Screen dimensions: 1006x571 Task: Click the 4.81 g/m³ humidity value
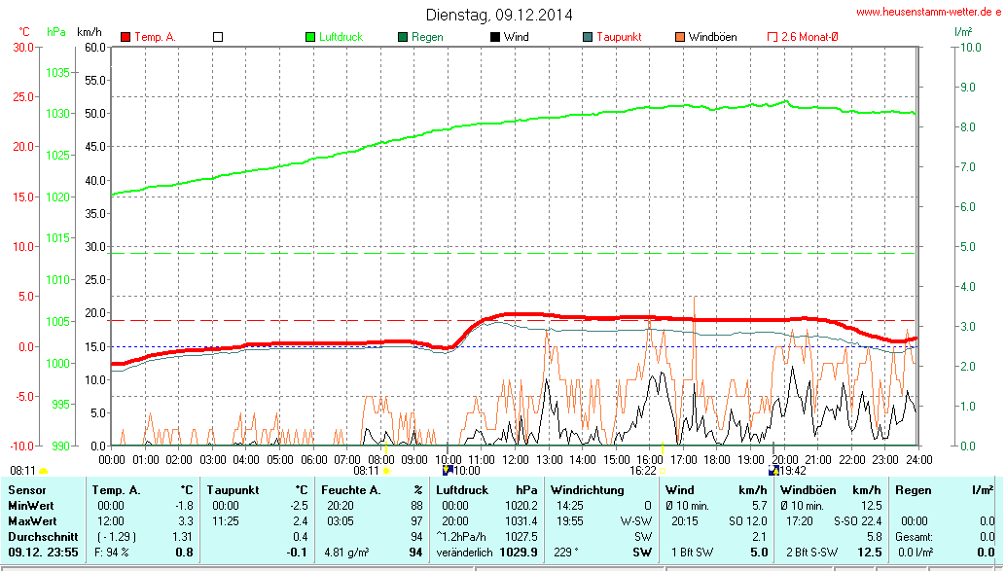coord(346,552)
